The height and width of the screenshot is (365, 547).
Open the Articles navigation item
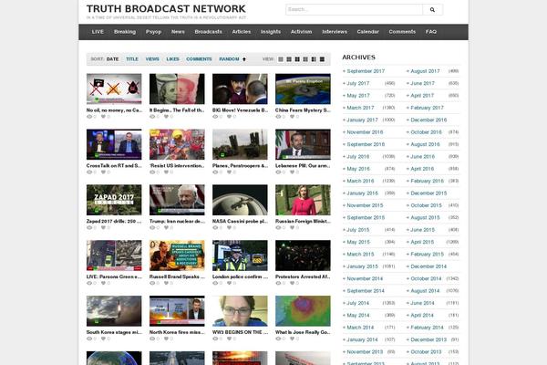pyautogui.click(x=242, y=32)
